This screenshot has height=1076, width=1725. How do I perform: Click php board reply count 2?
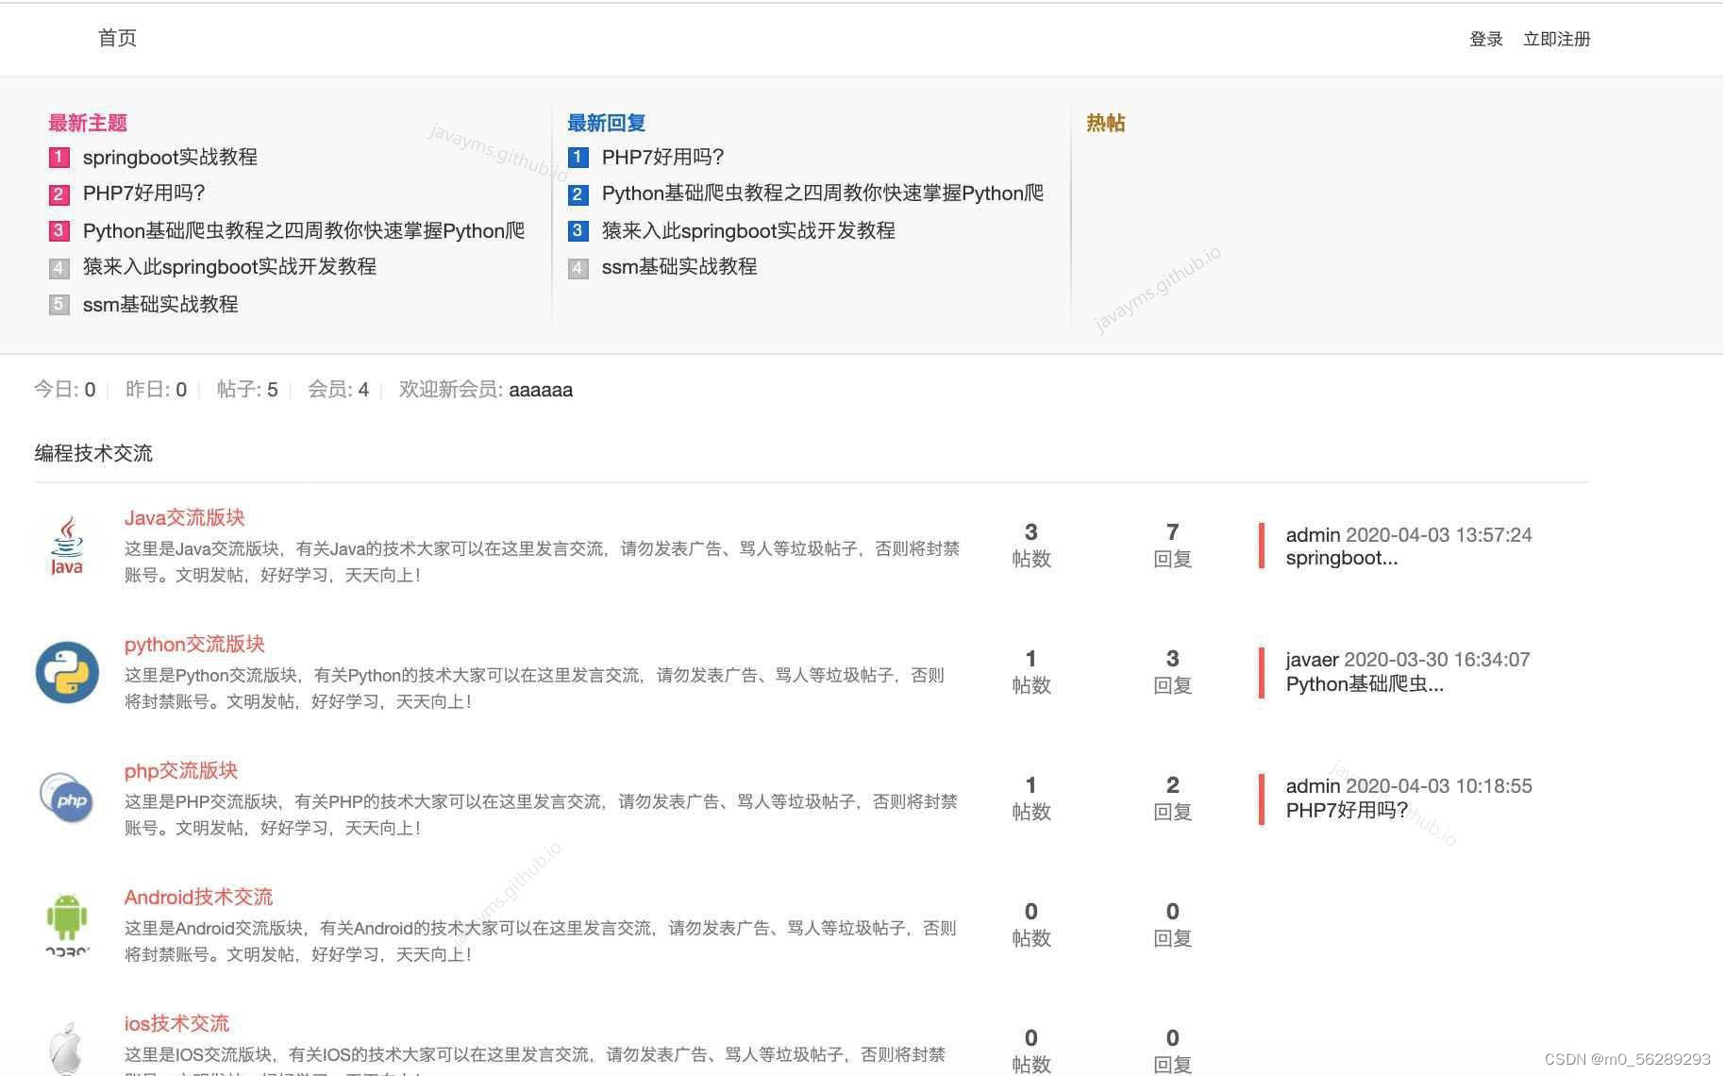tap(1172, 785)
